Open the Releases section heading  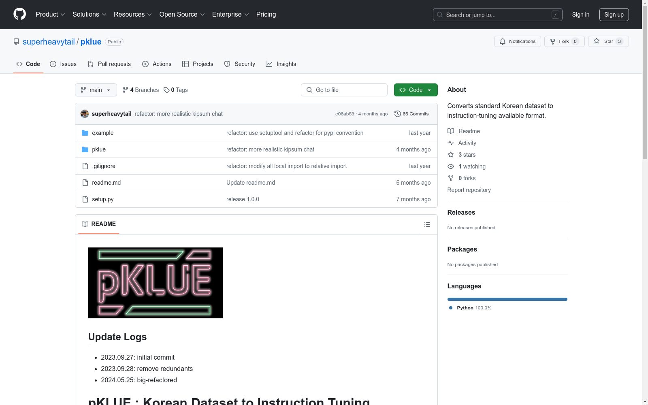pos(461,212)
